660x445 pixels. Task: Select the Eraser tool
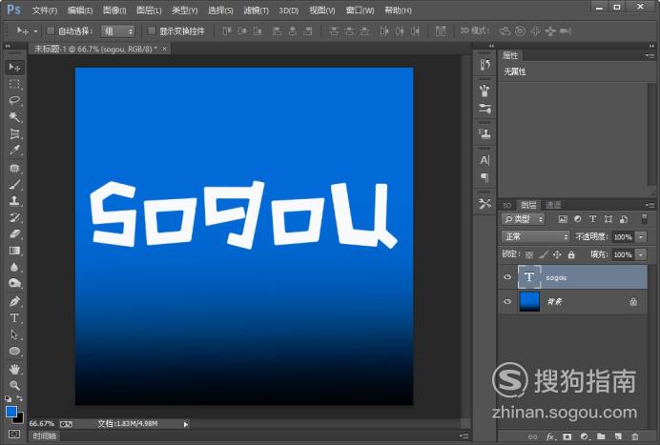pyautogui.click(x=14, y=233)
